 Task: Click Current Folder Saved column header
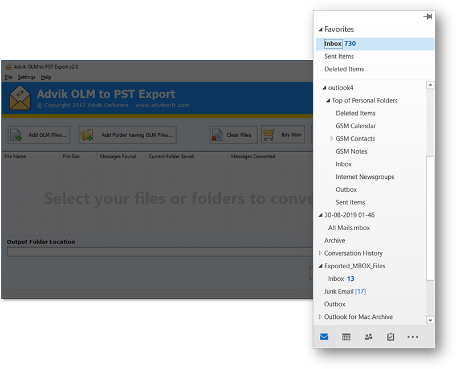click(171, 157)
